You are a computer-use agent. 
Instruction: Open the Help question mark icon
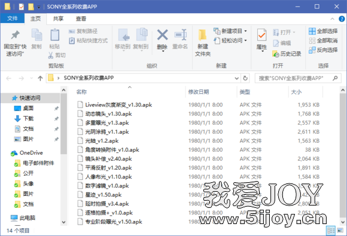click(x=342, y=19)
